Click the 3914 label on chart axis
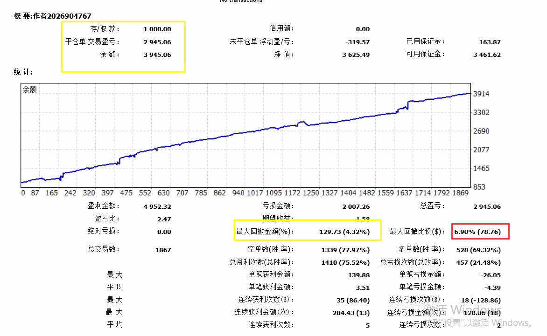This screenshot has width=547, height=336. tap(481, 94)
